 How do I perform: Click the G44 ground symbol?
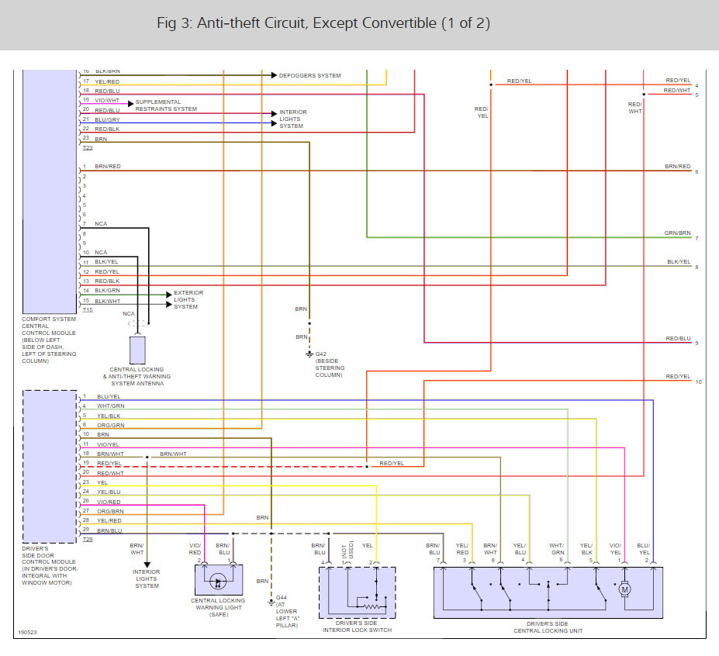coord(271,602)
